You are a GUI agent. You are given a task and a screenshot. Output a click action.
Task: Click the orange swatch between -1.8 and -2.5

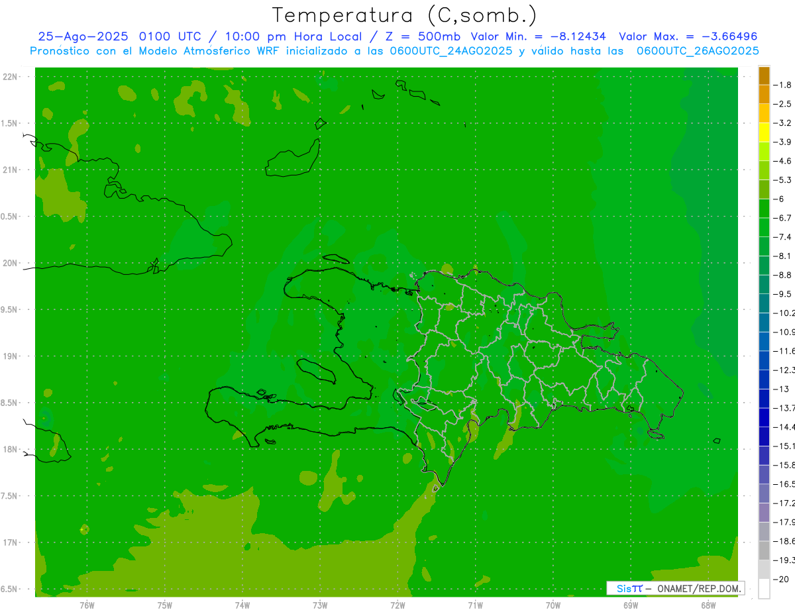(x=764, y=95)
